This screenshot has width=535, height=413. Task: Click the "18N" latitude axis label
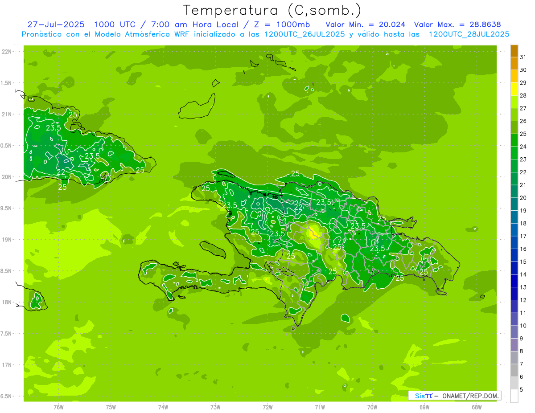tap(6, 302)
